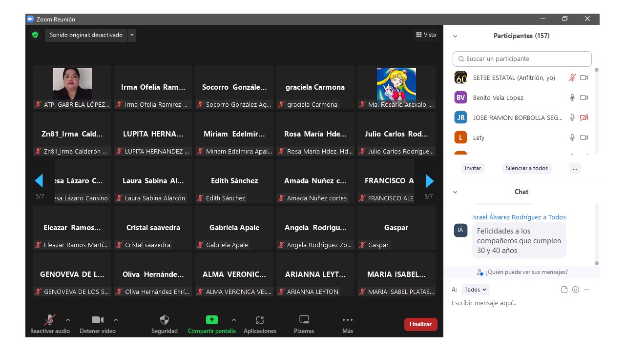Open the Sonido original dropdown arrow
The image size is (625, 351).
pos(132,35)
